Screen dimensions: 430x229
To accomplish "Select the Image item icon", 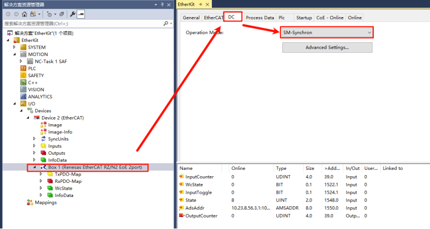I will [x=44, y=125].
